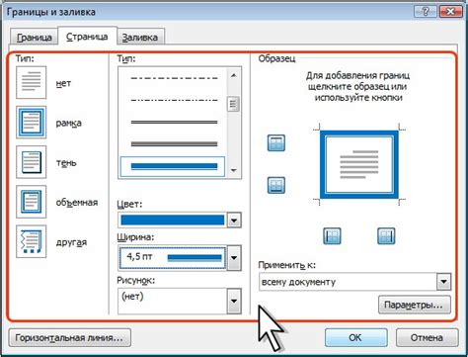468x357 pixels.
Task: Open the Страница tab
Action: tap(87, 37)
